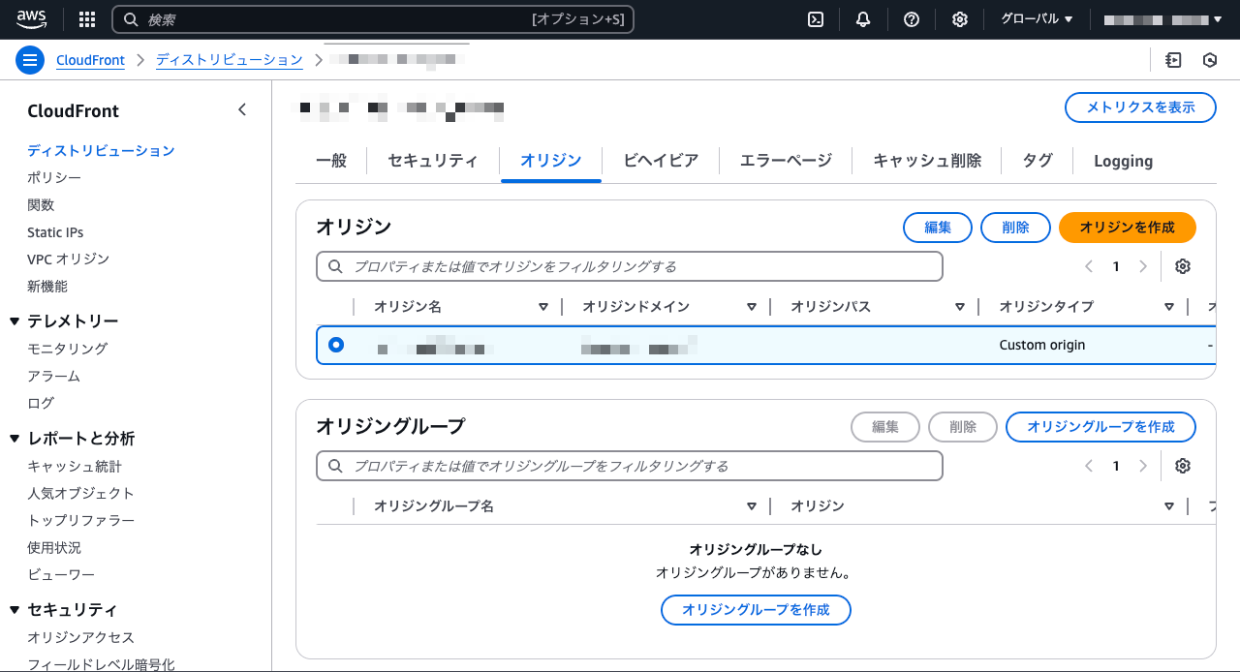Open the ディストリビューション breadcrumb link
Screen dimensions: 1240x672
(230, 60)
